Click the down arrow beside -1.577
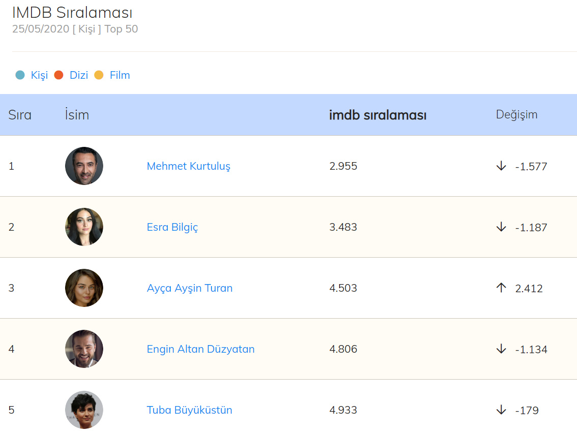This screenshot has height=434, width=577. [501, 166]
